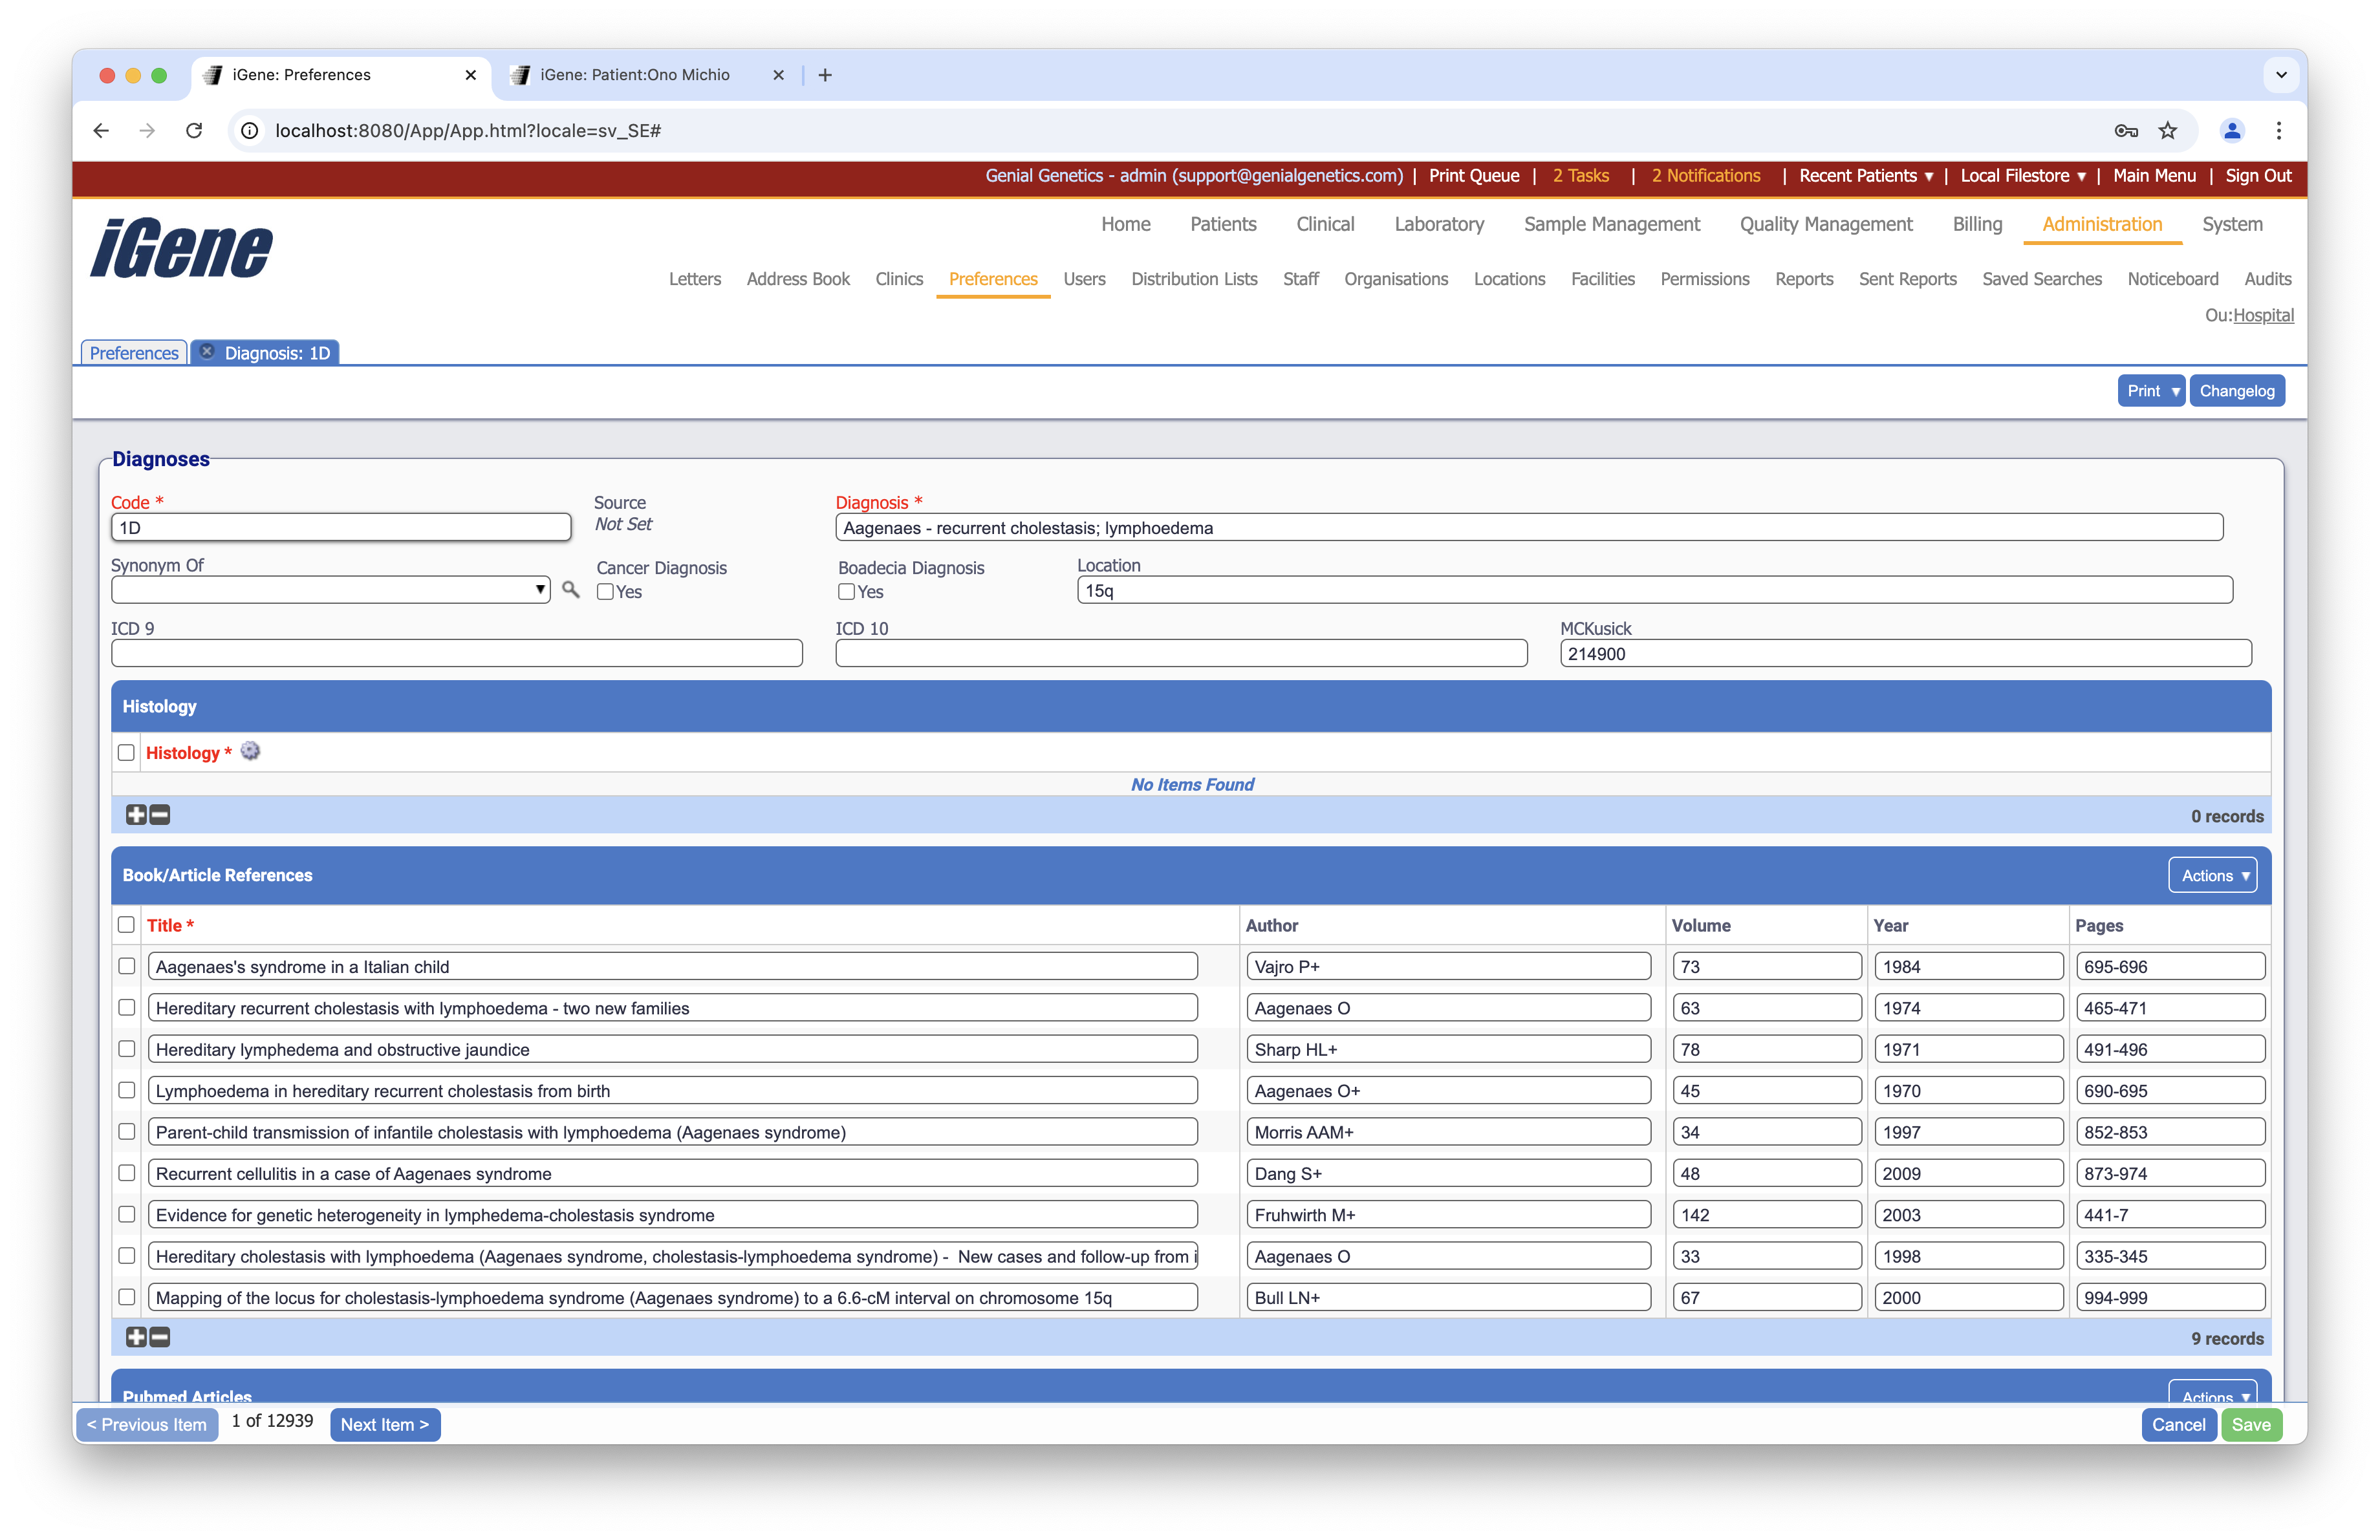
Task: Click the Synonym Of search magnifier icon
Action: tap(570, 590)
